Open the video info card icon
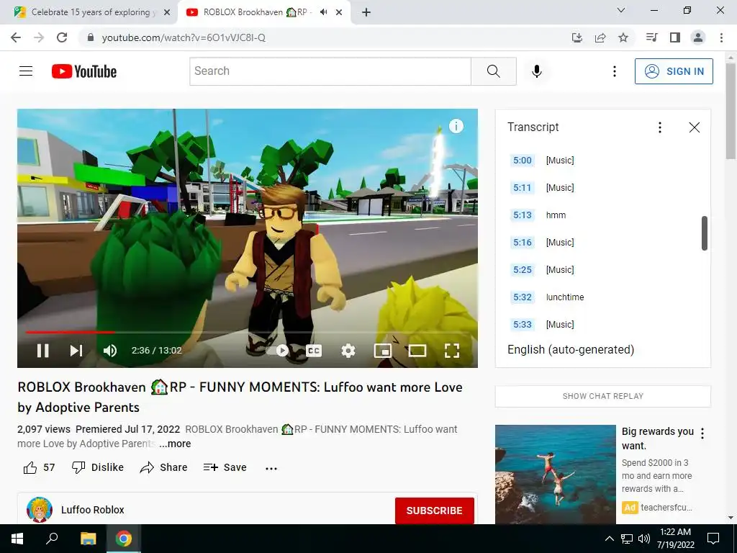The image size is (737, 553). [x=456, y=126]
